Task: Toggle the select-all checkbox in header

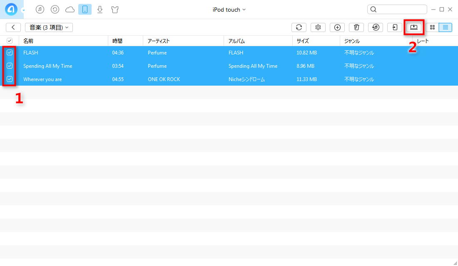Action: pyautogui.click(x=10, y=41)
